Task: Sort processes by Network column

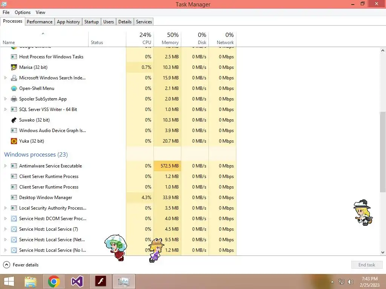Action: pyautogui.click(x=222, y=39)
